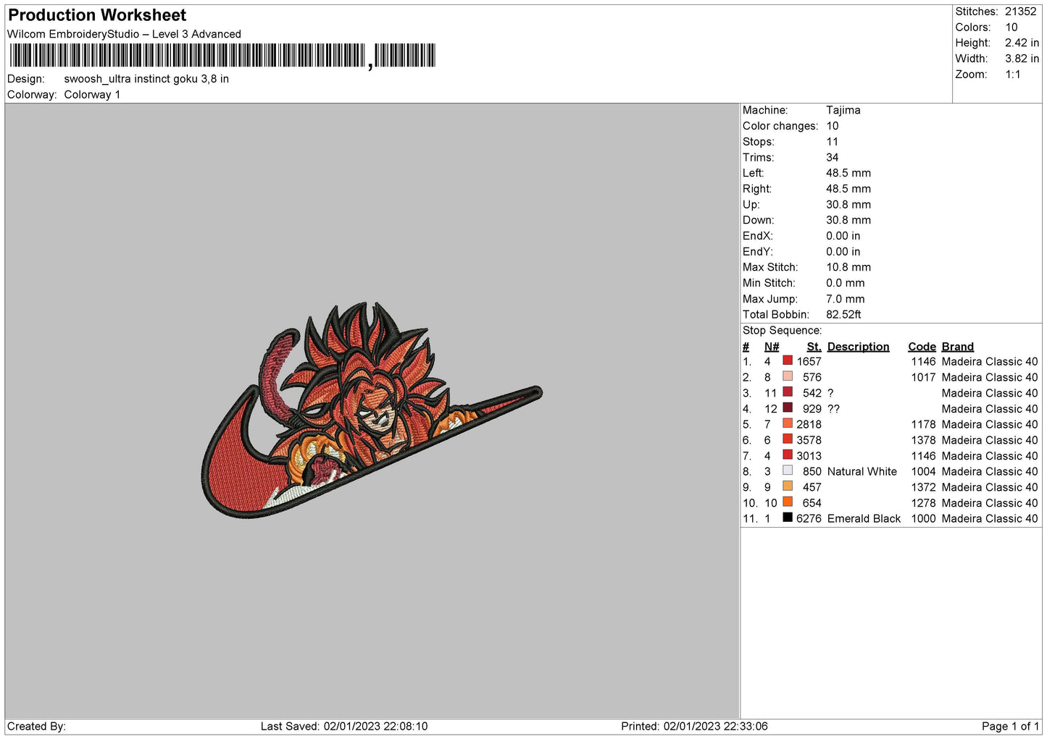Click the Brand column header
Image resolution: width=1047 pixels, height=739 pixels.
[957, 347]
